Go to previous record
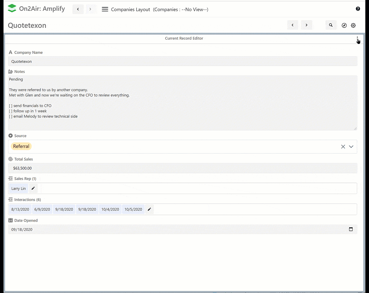 pos(293,25)
